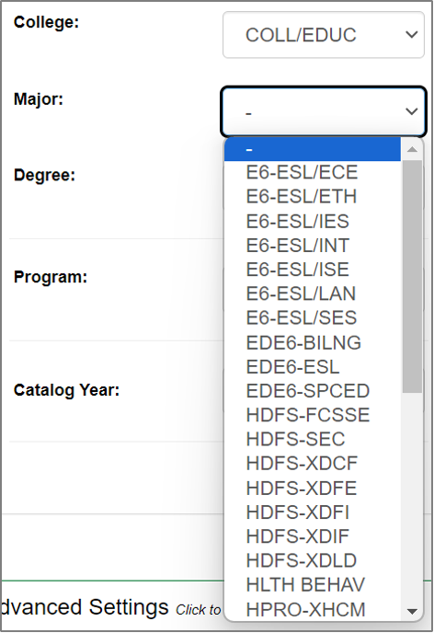Choose E6-ESL/LAN in the dropdown

click(x=313, y=293)
